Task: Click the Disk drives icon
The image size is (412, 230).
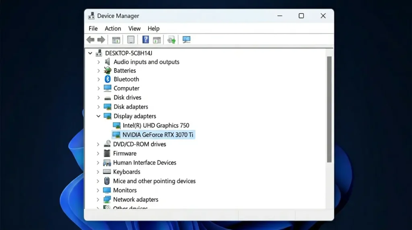Action: pos(107,98)
